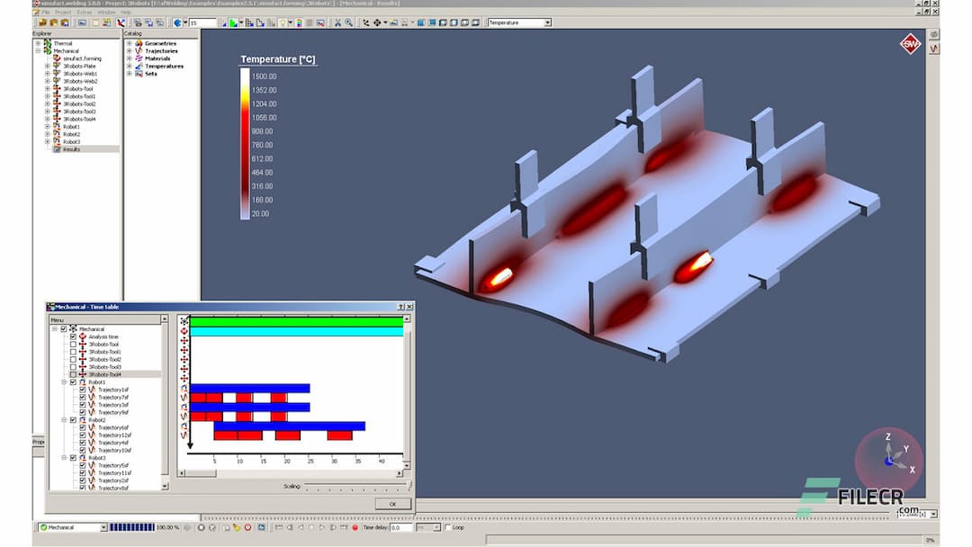Click the play control in the bottom animation bar

pyautogui.click(x=321, y=529)
